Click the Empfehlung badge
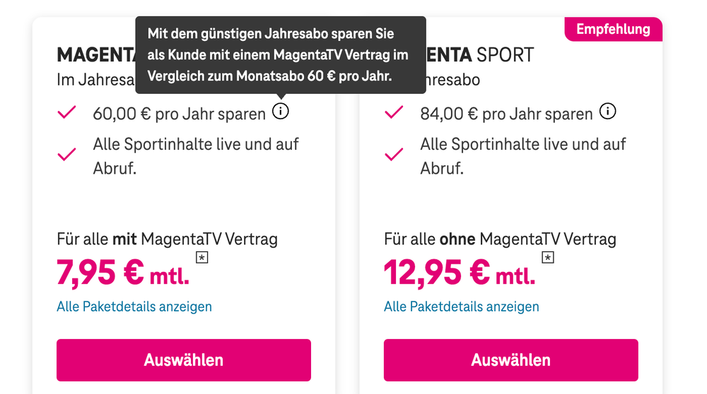 (x=613, y=30)
